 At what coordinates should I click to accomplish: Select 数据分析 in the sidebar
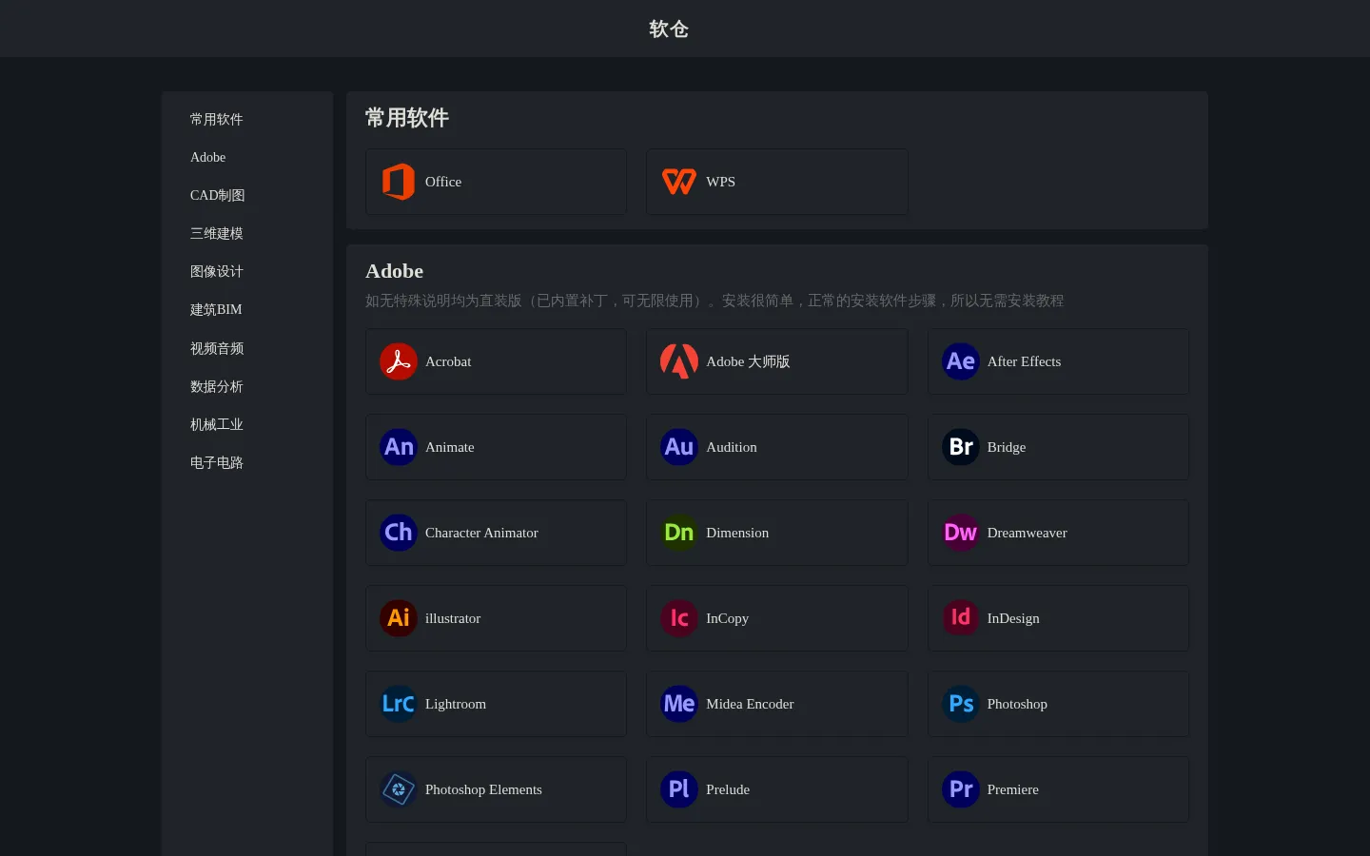[x=217, y=386]
